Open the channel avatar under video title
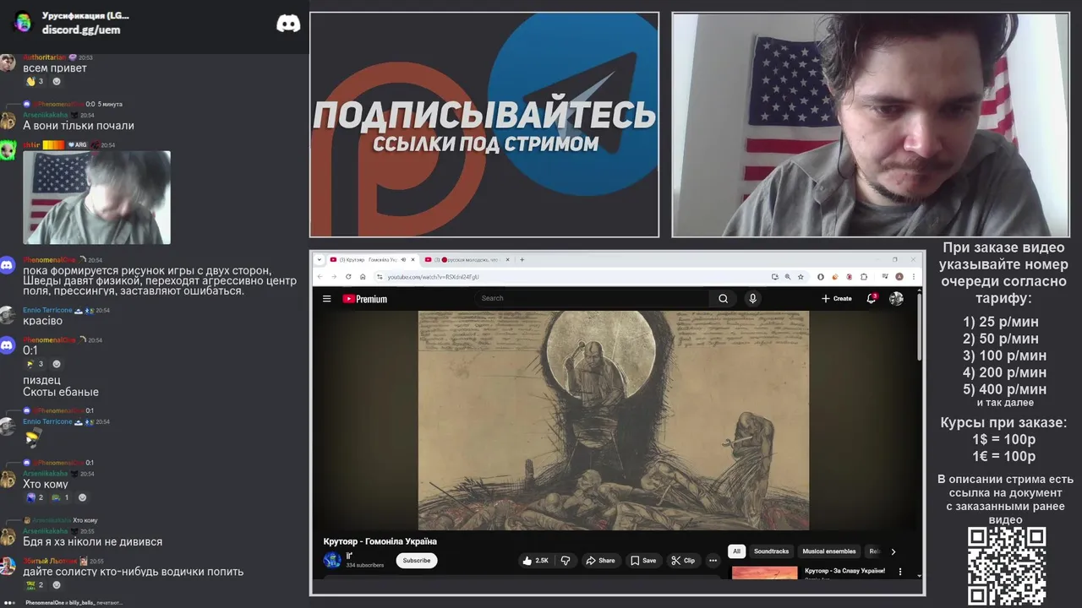1082x608 pixels. (332, 560)
